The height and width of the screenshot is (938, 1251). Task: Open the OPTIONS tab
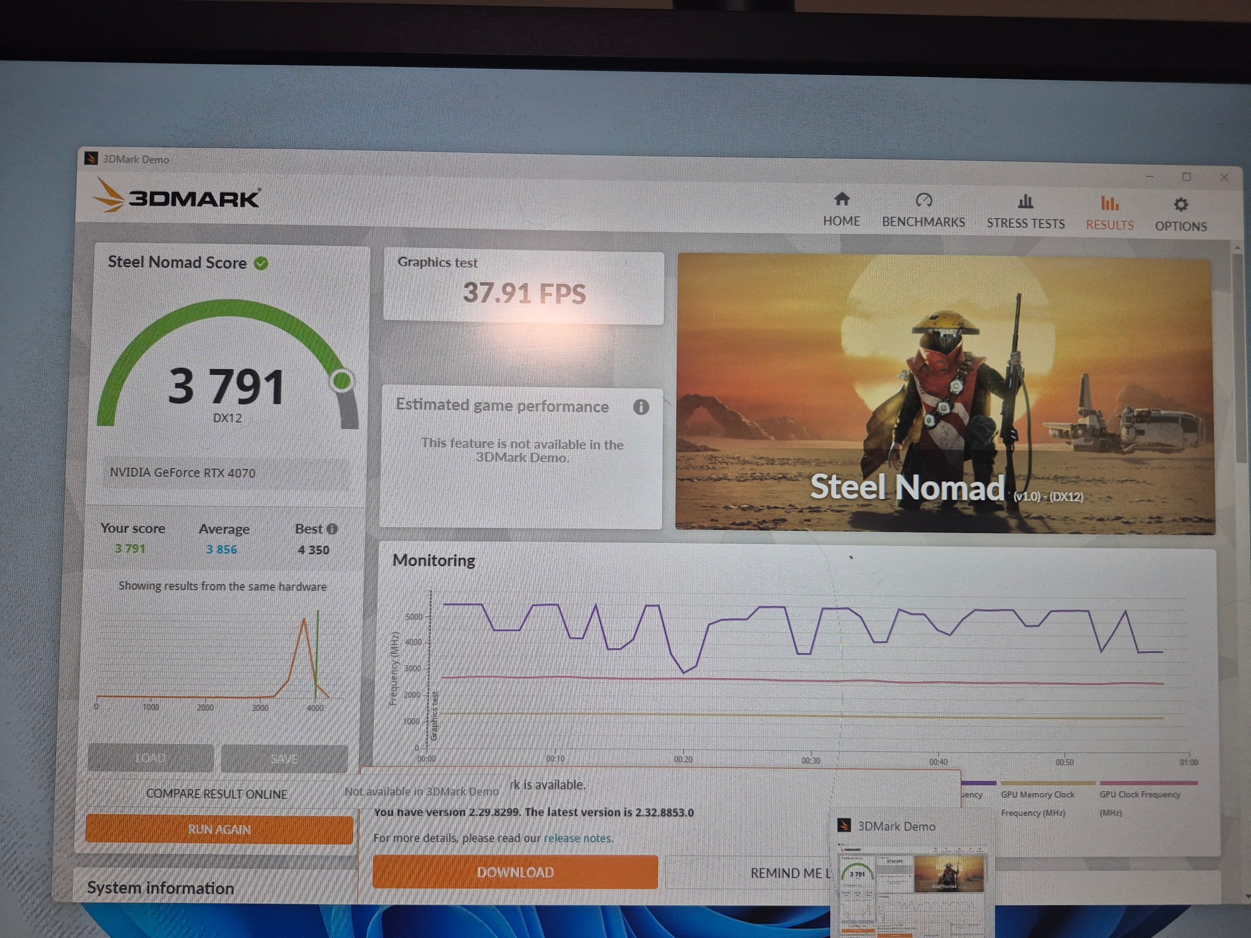(x=1180, y=214)
